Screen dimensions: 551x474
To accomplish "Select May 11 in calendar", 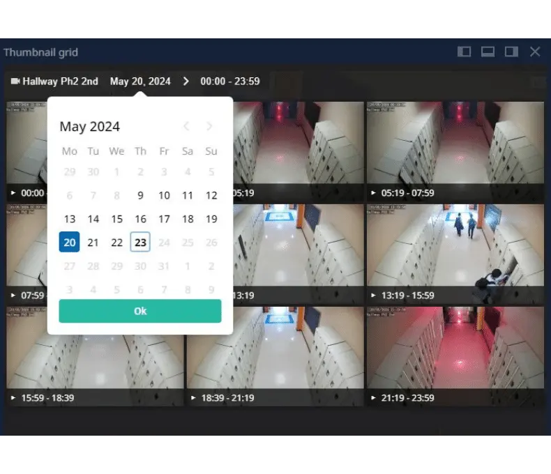I will (188, 195).
